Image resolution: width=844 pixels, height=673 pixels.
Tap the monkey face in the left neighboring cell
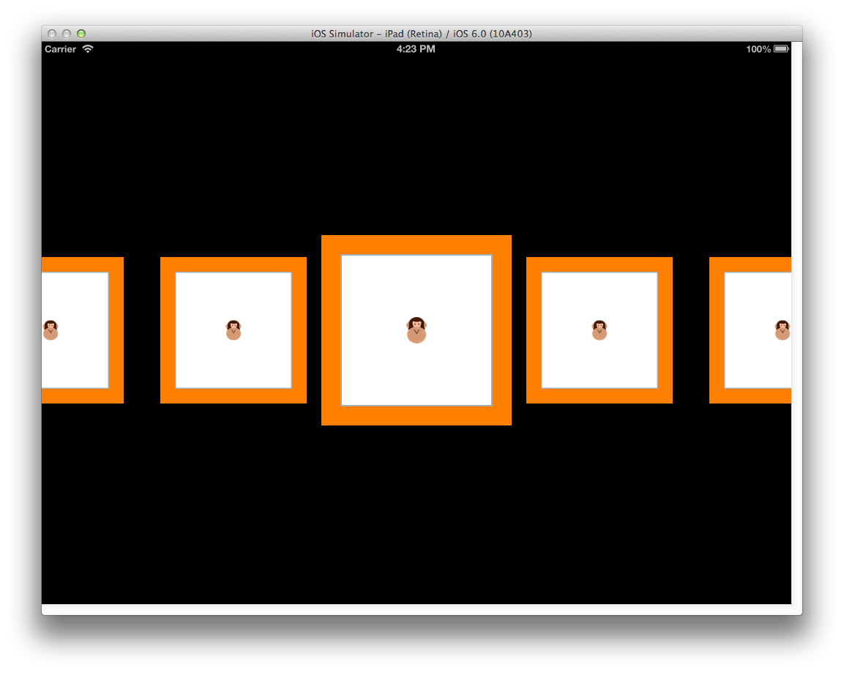[x=233, y=330]
